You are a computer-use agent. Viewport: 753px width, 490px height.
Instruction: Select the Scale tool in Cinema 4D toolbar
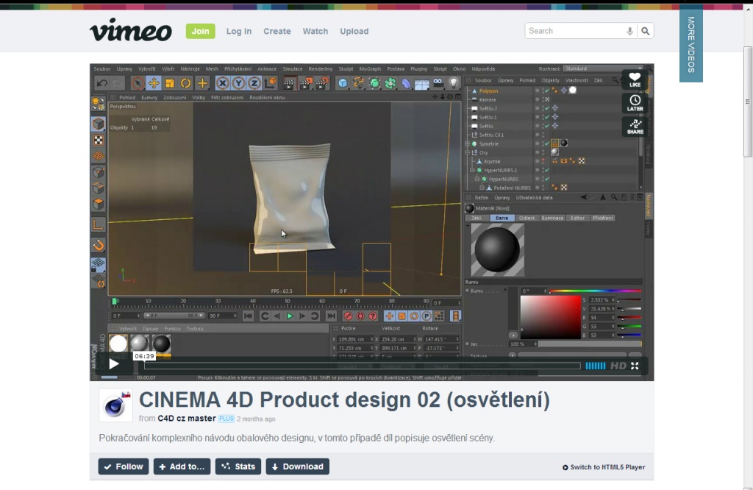pyautogui.click(x=170, y=83)
